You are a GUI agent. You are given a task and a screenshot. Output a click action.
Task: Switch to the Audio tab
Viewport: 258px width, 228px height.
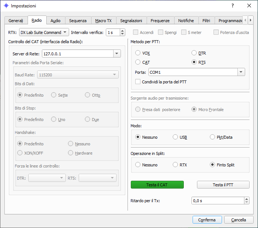(x=55, y=21)
